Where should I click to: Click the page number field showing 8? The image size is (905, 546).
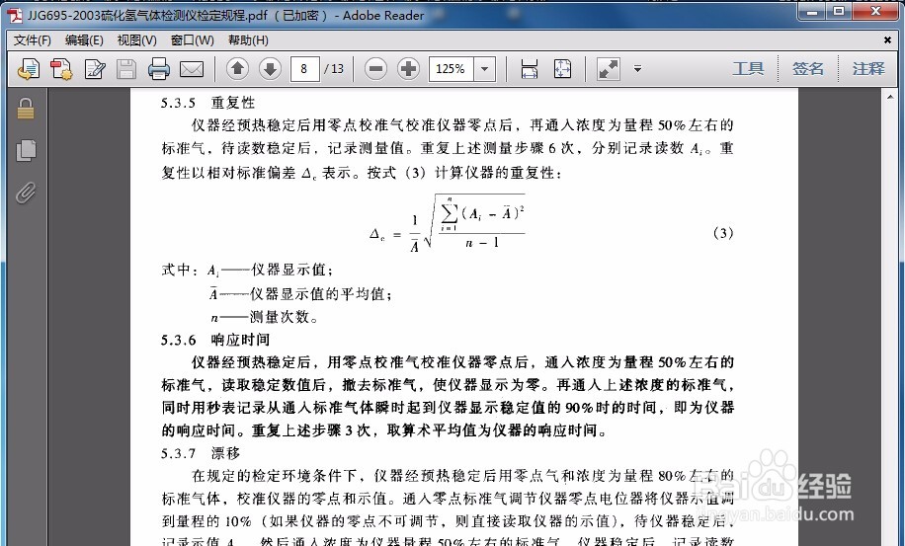pyautogui.click(x=304, y=69)
